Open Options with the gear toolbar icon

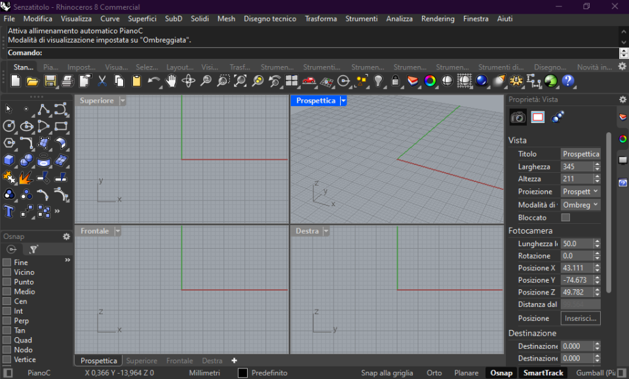coord(516,81)
